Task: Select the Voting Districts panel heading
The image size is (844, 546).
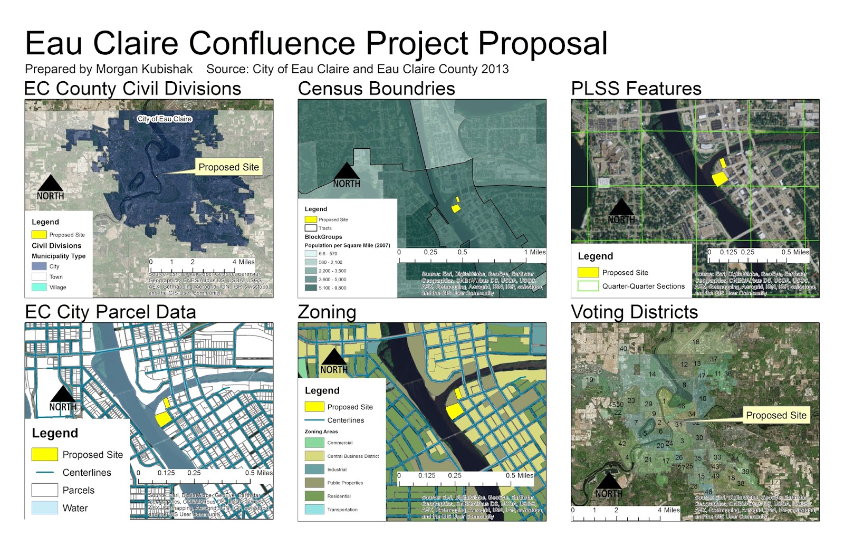Action: tap(634, 312)
